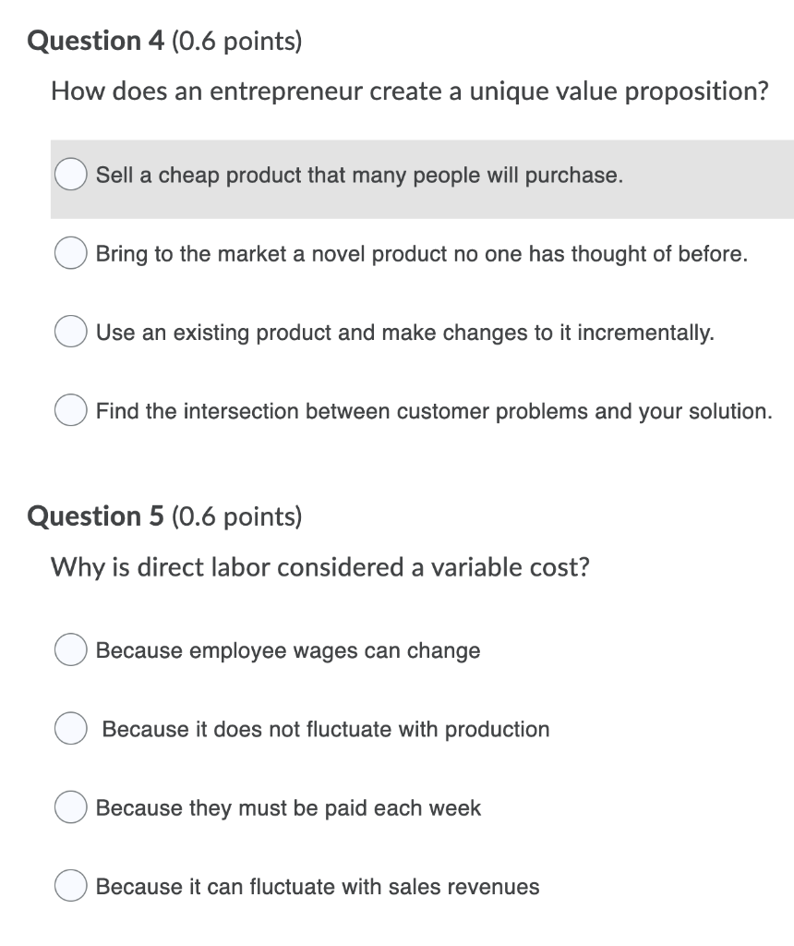Image resolution: width=794 pixels, height=946 pixels.
Task: Click the radio circle for the employee wages answer
Action: click(x=70, y=649)
